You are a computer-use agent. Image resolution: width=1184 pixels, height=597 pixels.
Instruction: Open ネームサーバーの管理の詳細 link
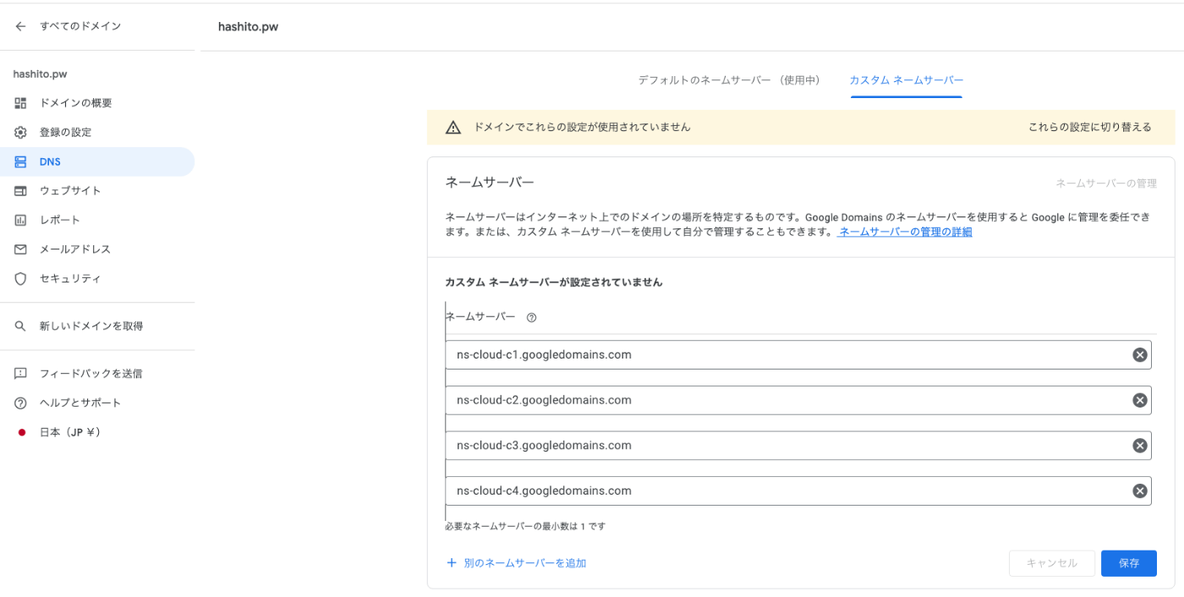click(x=905, y=232)
